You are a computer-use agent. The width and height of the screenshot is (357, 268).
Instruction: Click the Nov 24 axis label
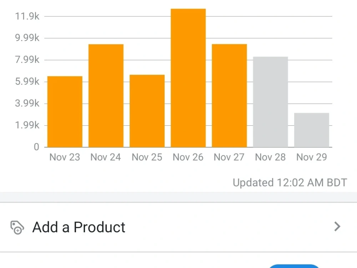click(x=106, y=157)
